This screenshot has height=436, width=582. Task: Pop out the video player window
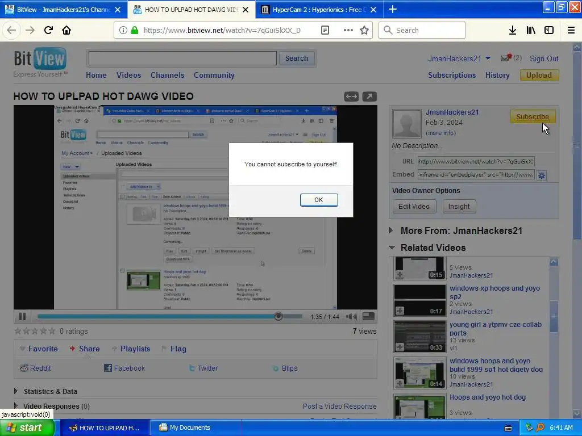[x=369, y=97]
